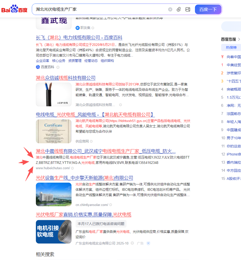Expand dropdown next to 百度百科 source
This screenshot has height=260, width=241.
tap(58, 67)
